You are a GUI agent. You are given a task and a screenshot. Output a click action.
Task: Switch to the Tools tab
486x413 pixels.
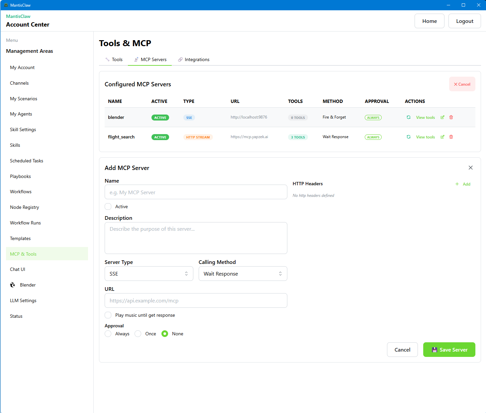point(114,60)
